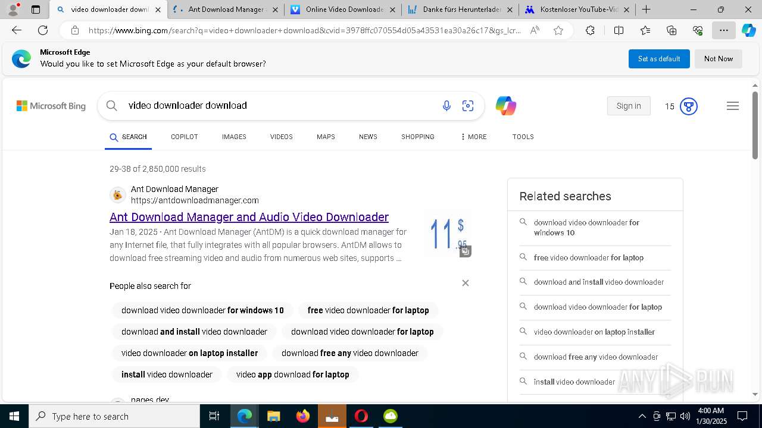Image resolution: width=762 pixels, height=428 pixels.
Task: Open the Windows Start menu
Action: [14, 416]
